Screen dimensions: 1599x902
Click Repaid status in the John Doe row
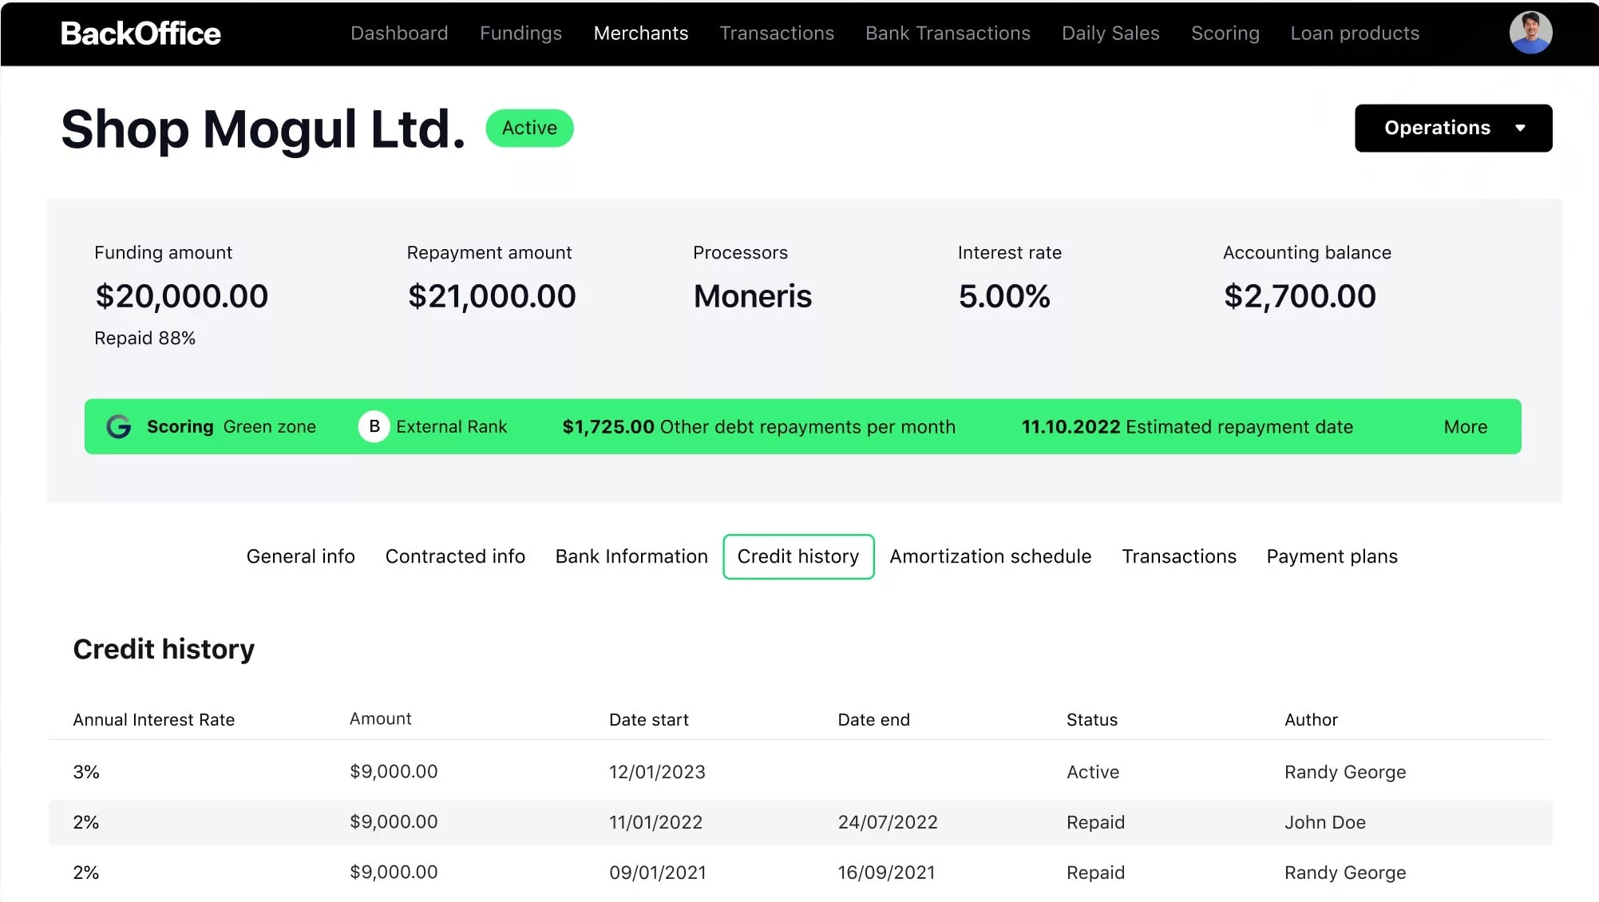(1095, 822)
